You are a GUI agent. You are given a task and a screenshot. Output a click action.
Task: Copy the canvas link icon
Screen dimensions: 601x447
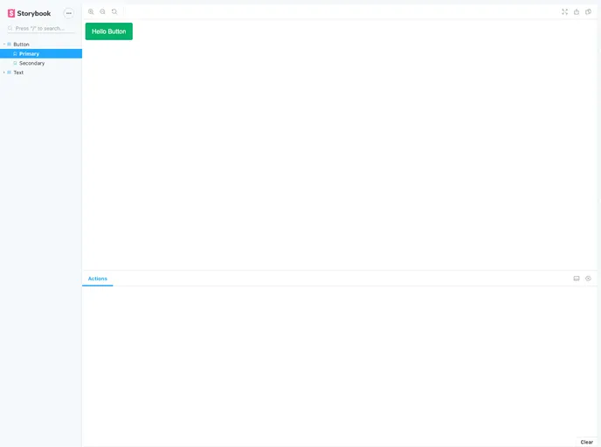pyautogui.click(x=588, y=11)
